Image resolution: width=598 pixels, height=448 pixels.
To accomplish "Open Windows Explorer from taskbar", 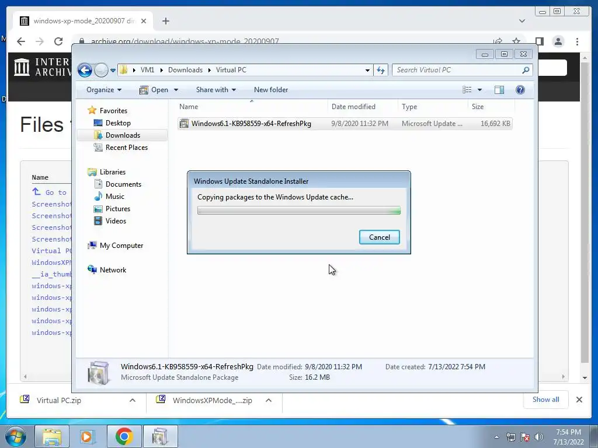I will coord(52,436).
